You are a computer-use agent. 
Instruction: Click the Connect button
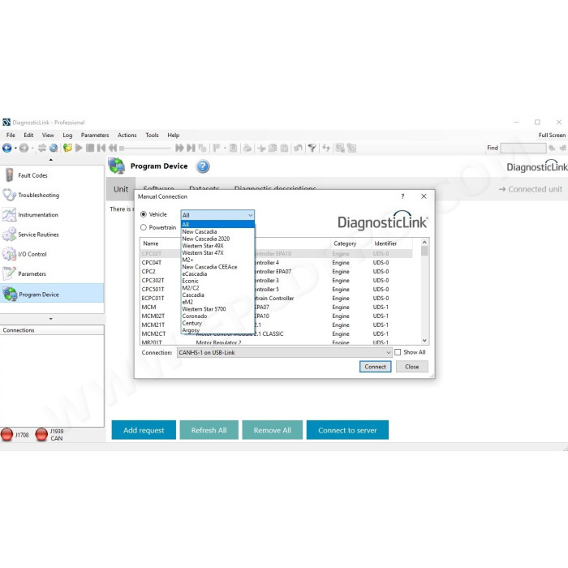(x=375, y=367)
